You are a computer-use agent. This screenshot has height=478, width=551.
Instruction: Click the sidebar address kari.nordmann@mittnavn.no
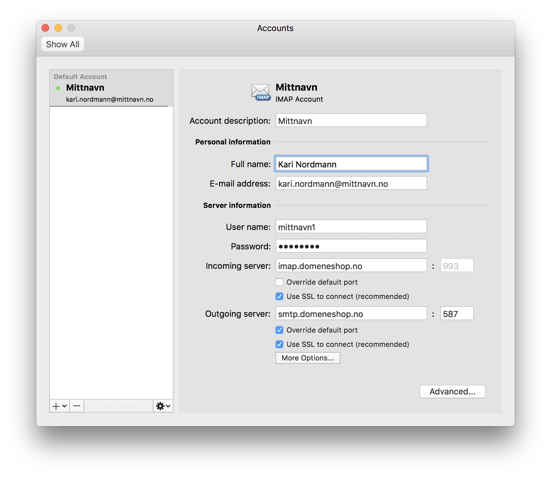pyautogui.click(x=110, y=99)
